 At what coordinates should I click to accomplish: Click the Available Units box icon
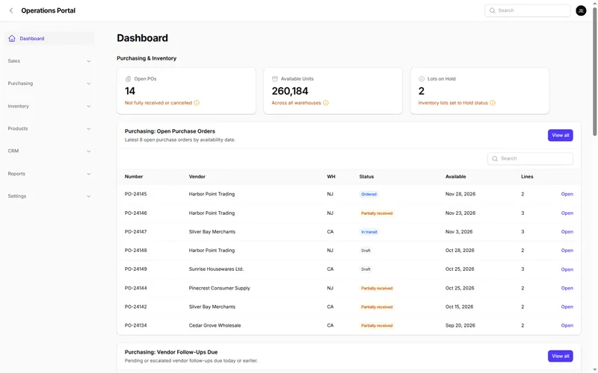[x=274, y=79]
